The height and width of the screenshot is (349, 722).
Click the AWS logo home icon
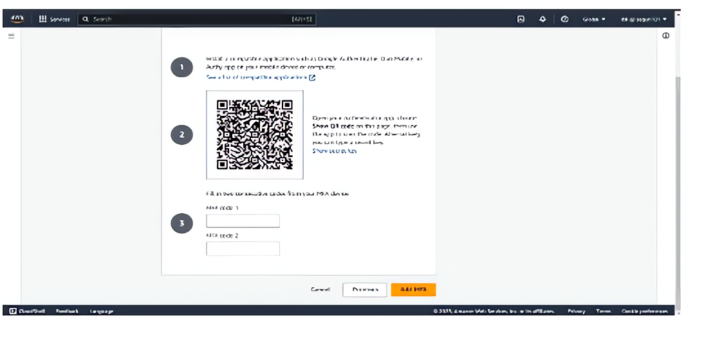tap(17, 19)
